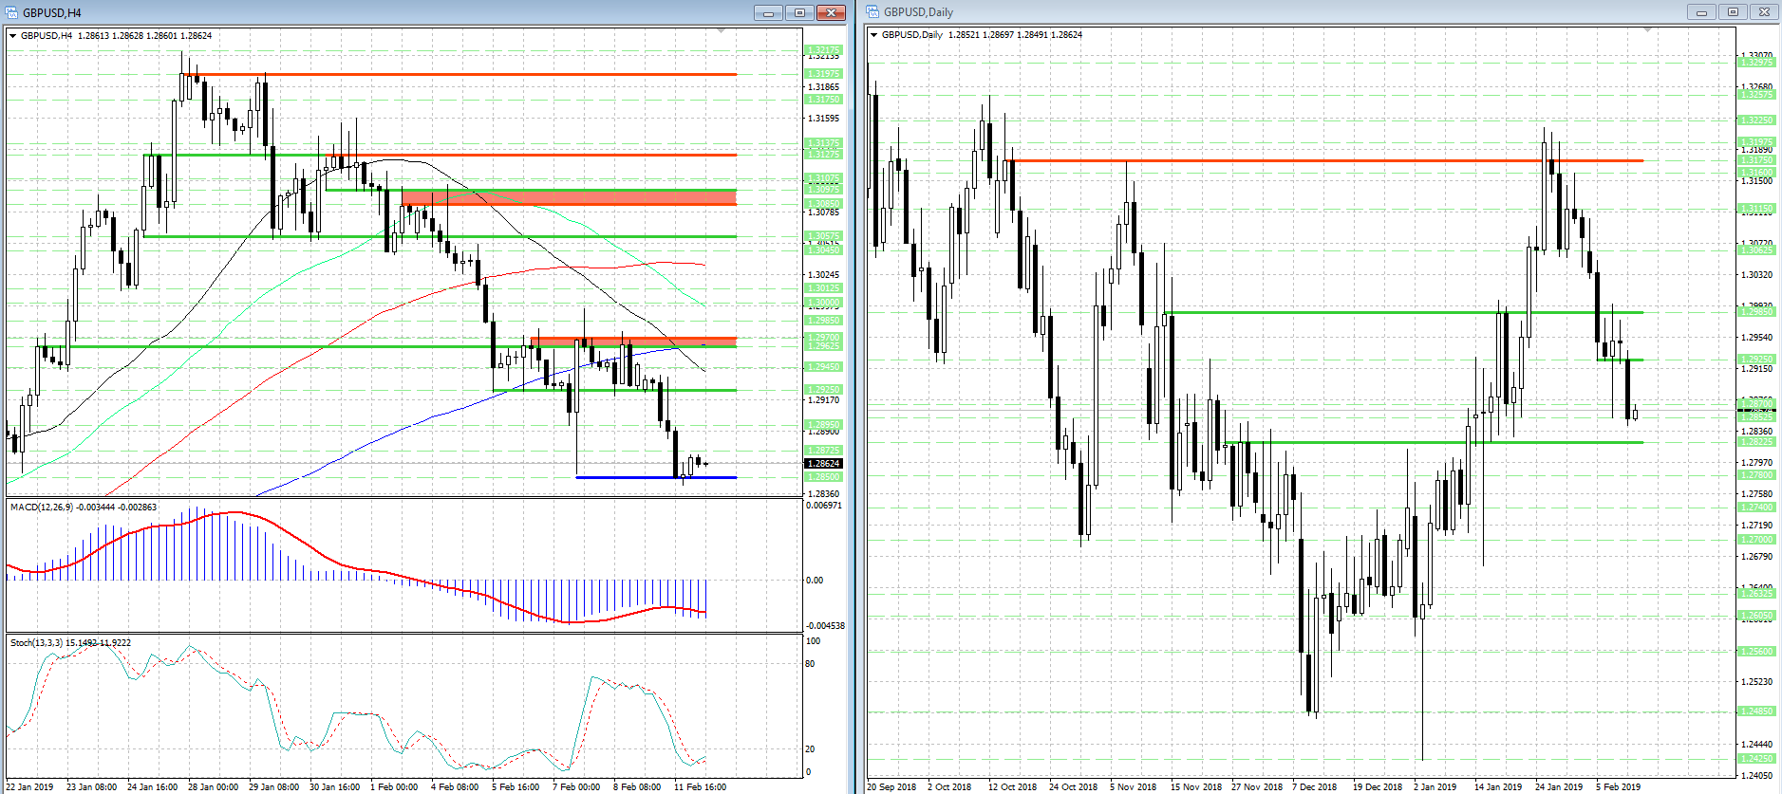Click the MACD scale value -0.004538
This screenshot has width=1782, height=794.
(x=824, y=626)
